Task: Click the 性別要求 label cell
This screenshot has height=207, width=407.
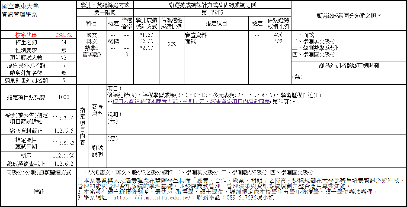Action: (x=26, y=50)
